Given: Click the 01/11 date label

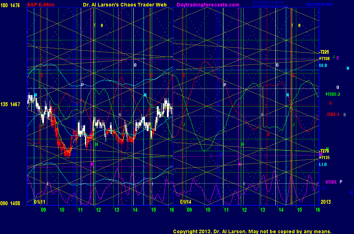Looking at the screenshot, I should 40,202.
